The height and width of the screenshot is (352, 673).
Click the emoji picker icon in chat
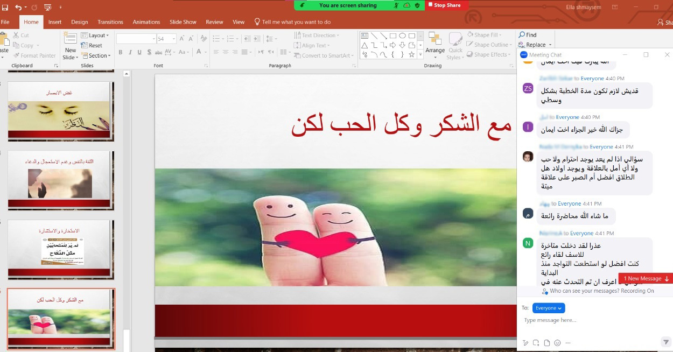click(x=557, y=343)
